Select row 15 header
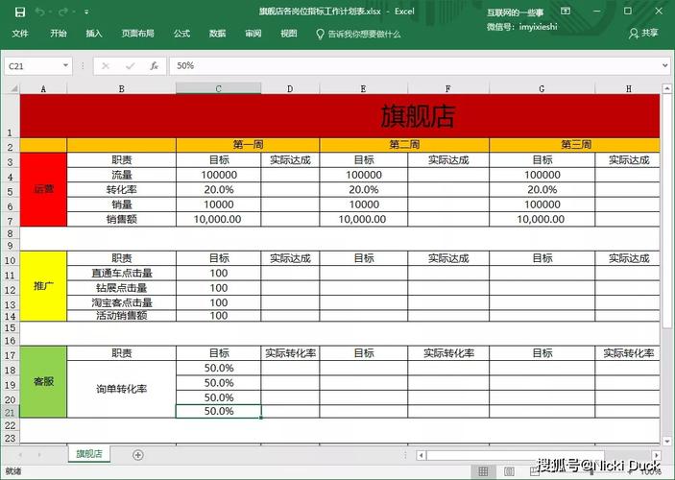This screenshot has width=675, height=480. (11, 328)
